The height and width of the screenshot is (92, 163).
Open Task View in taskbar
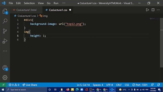[55, 90]
